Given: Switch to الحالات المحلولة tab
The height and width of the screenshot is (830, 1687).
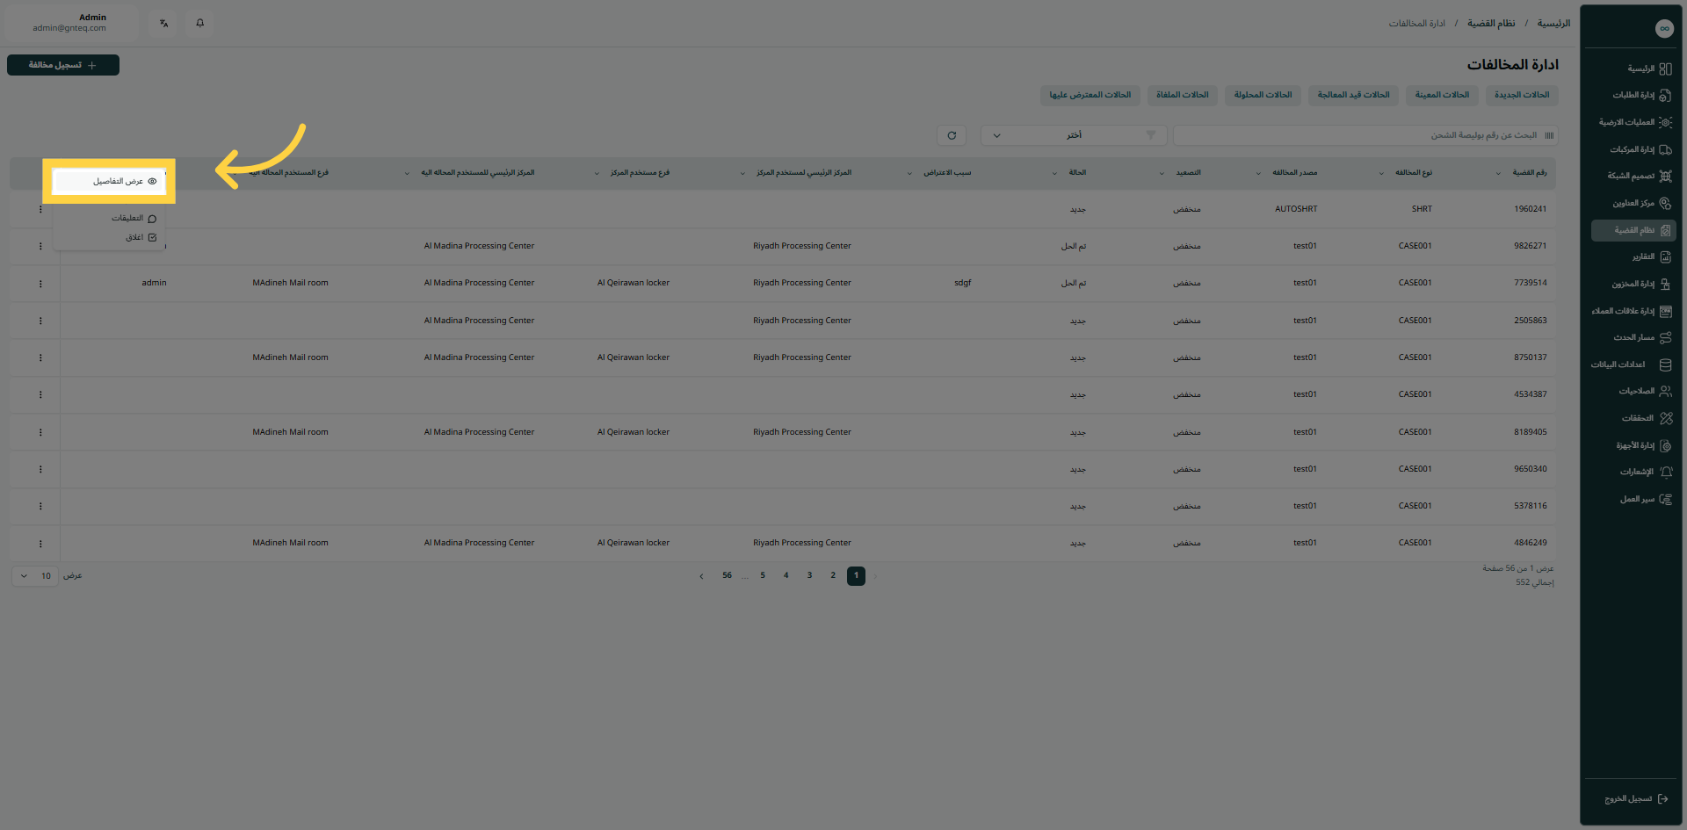Looking at the screenshot, I should [1263, 95].
